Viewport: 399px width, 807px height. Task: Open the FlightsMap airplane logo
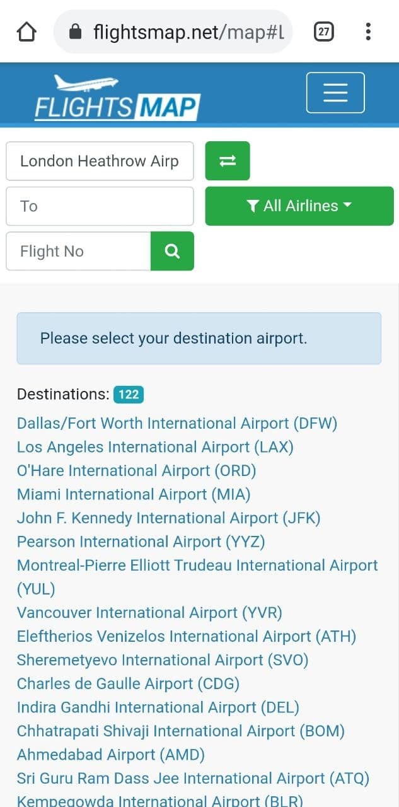85,83
